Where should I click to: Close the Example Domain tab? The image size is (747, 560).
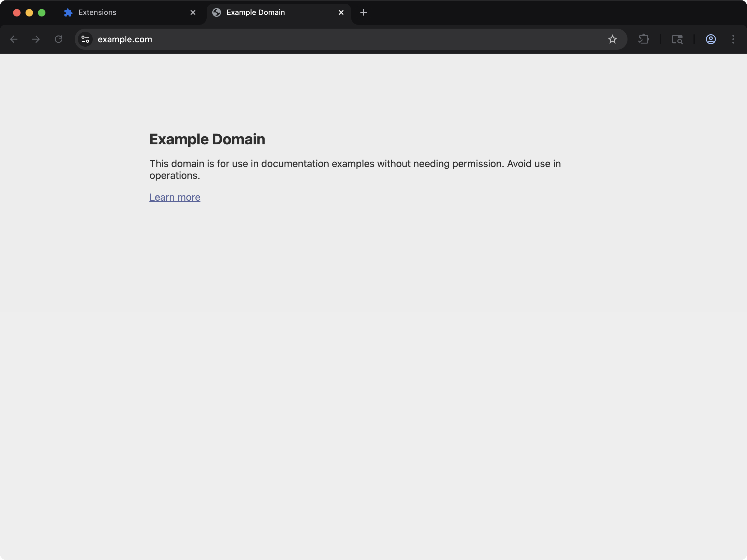tap(341, 12)
